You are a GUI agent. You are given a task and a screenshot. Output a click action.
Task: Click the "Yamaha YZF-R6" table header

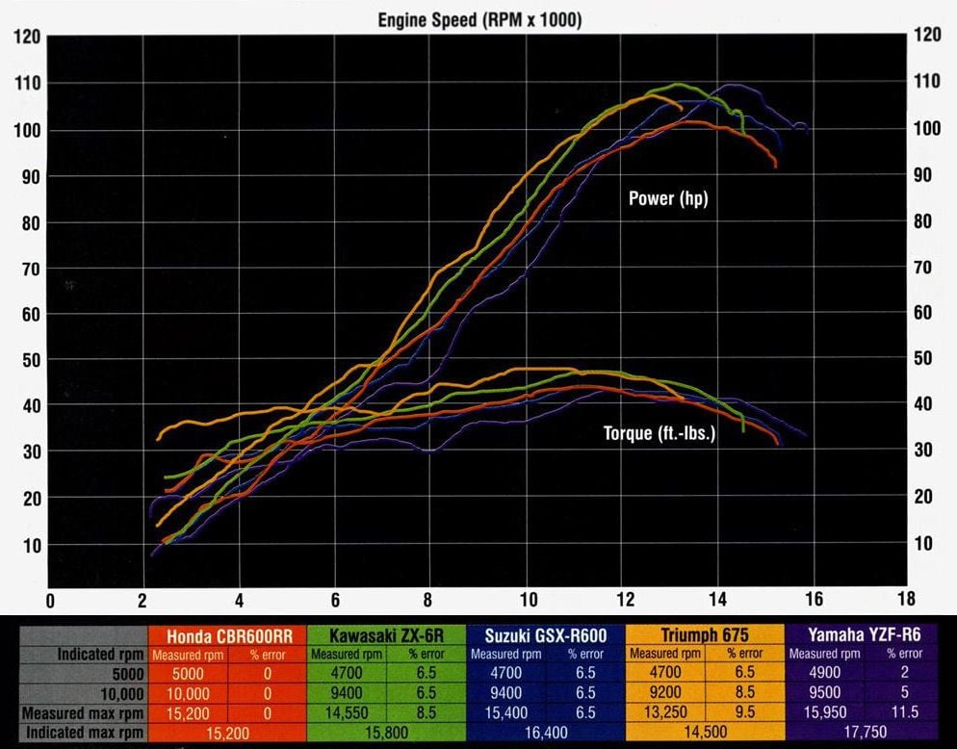click(x=865, y=634)
